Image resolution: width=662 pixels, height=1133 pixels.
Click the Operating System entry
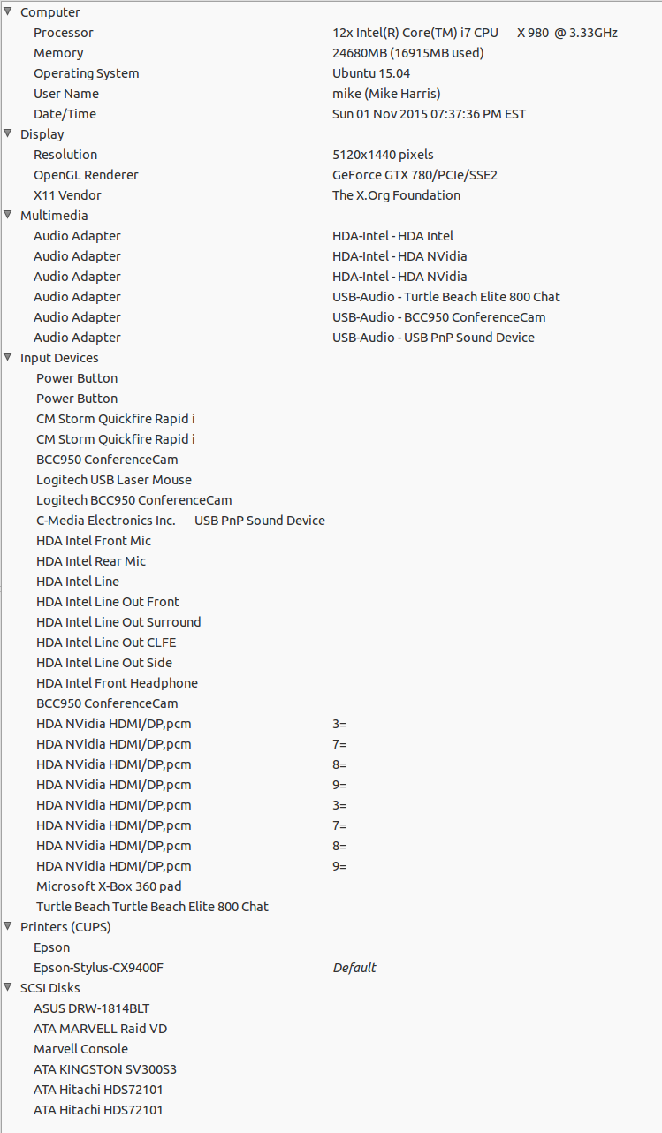coord(87,73)
